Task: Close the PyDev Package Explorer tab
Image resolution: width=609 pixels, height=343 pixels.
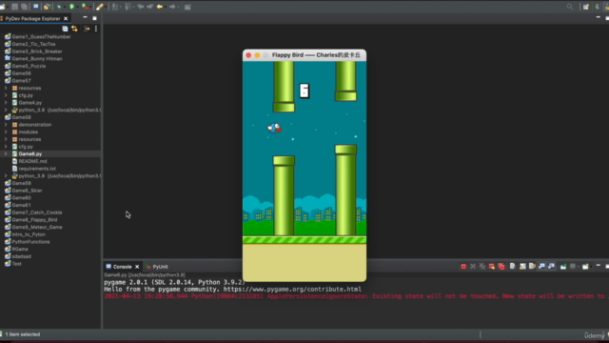Action: coord(66,19)
